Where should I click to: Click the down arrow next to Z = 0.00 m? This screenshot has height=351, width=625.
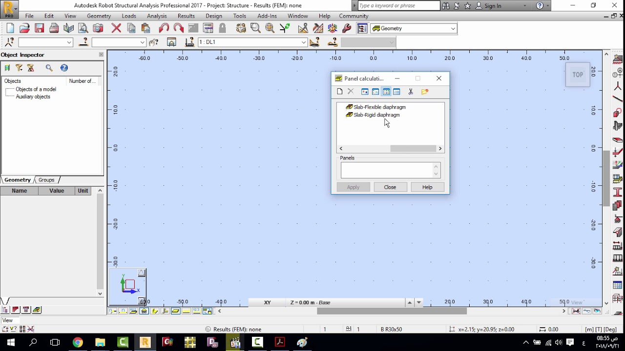click(419, 302)
